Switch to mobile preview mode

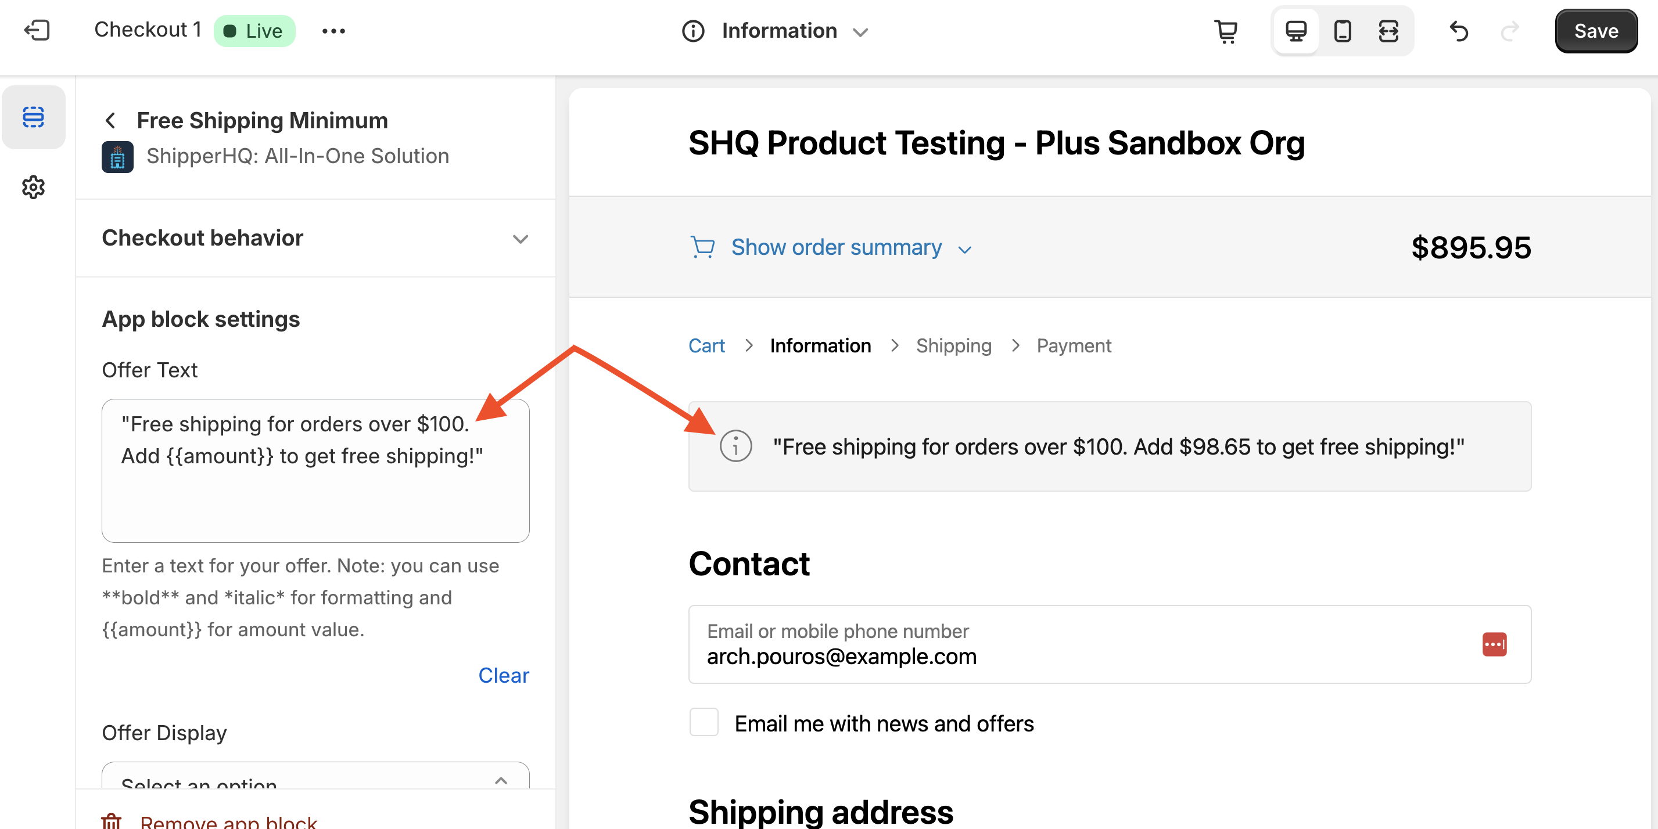[x=1342, y=31]
